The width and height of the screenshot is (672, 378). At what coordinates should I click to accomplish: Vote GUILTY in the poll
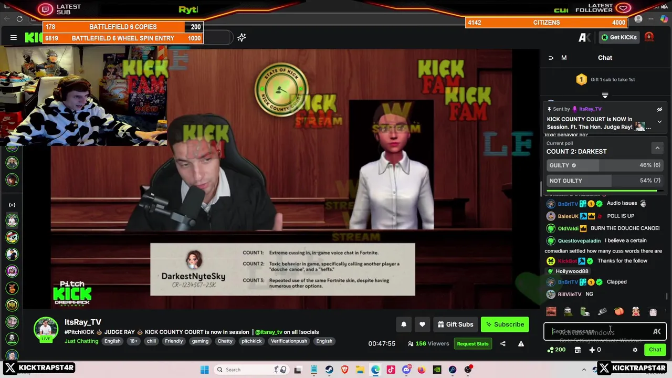click(604, 165)
